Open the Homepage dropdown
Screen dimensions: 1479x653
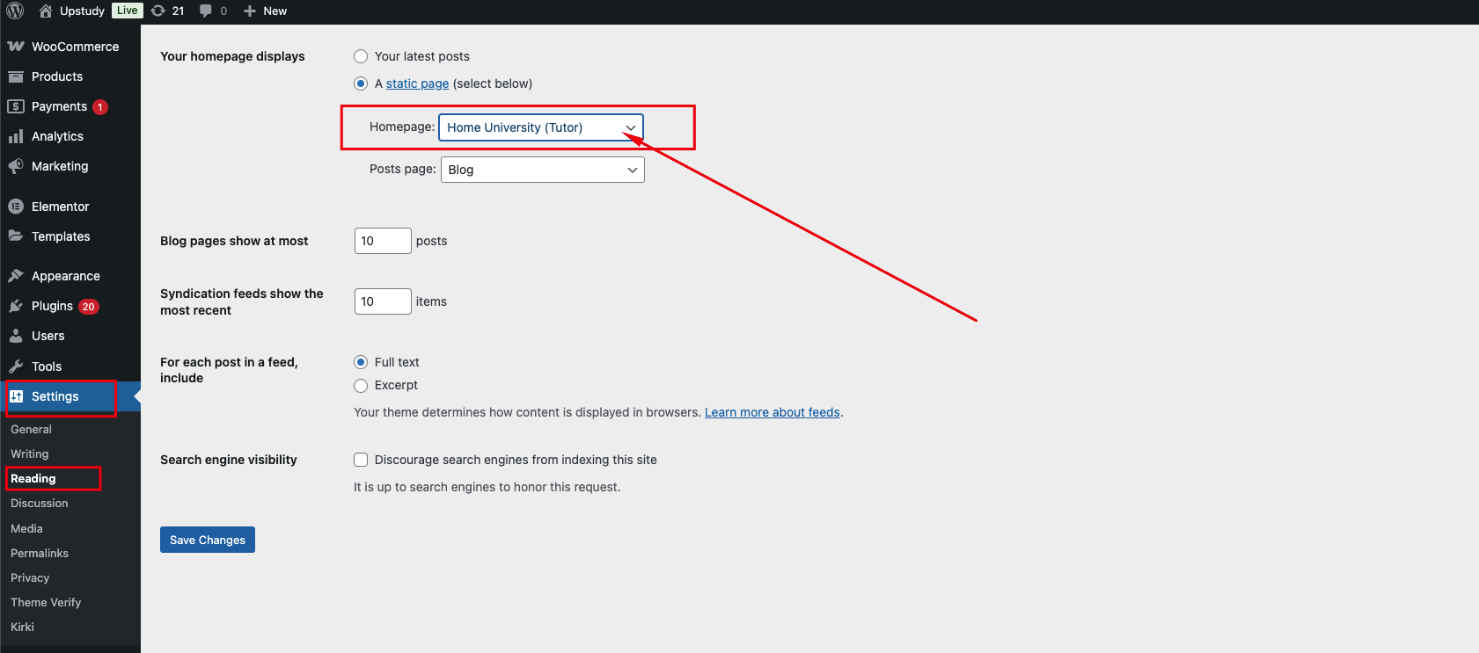541,127
